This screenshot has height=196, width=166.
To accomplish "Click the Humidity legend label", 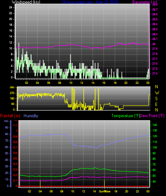I will point(31,116).
